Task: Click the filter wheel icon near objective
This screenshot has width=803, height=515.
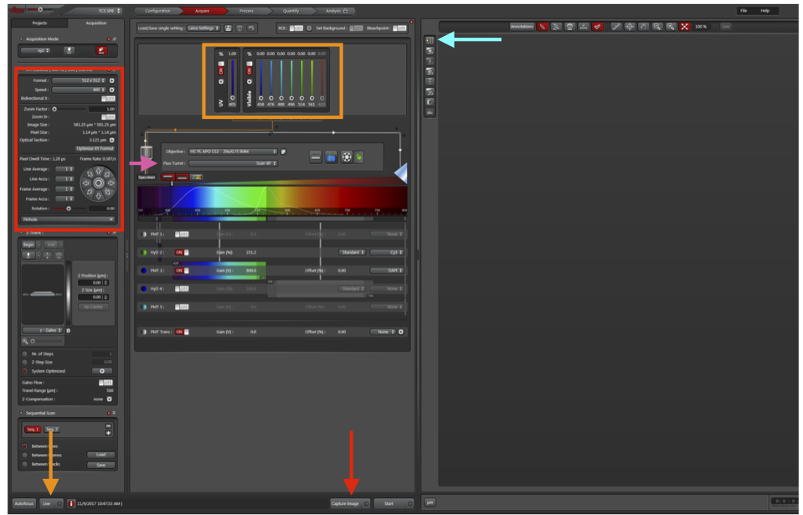Action: [x=347, y=157]
